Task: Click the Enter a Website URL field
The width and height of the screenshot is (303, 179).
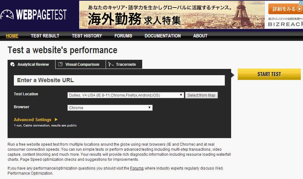Action: [x=119, y=80]
